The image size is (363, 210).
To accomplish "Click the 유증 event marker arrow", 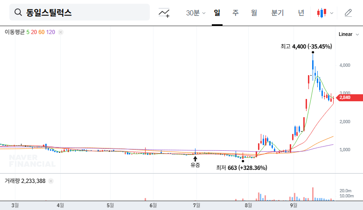I will (195, 159).
